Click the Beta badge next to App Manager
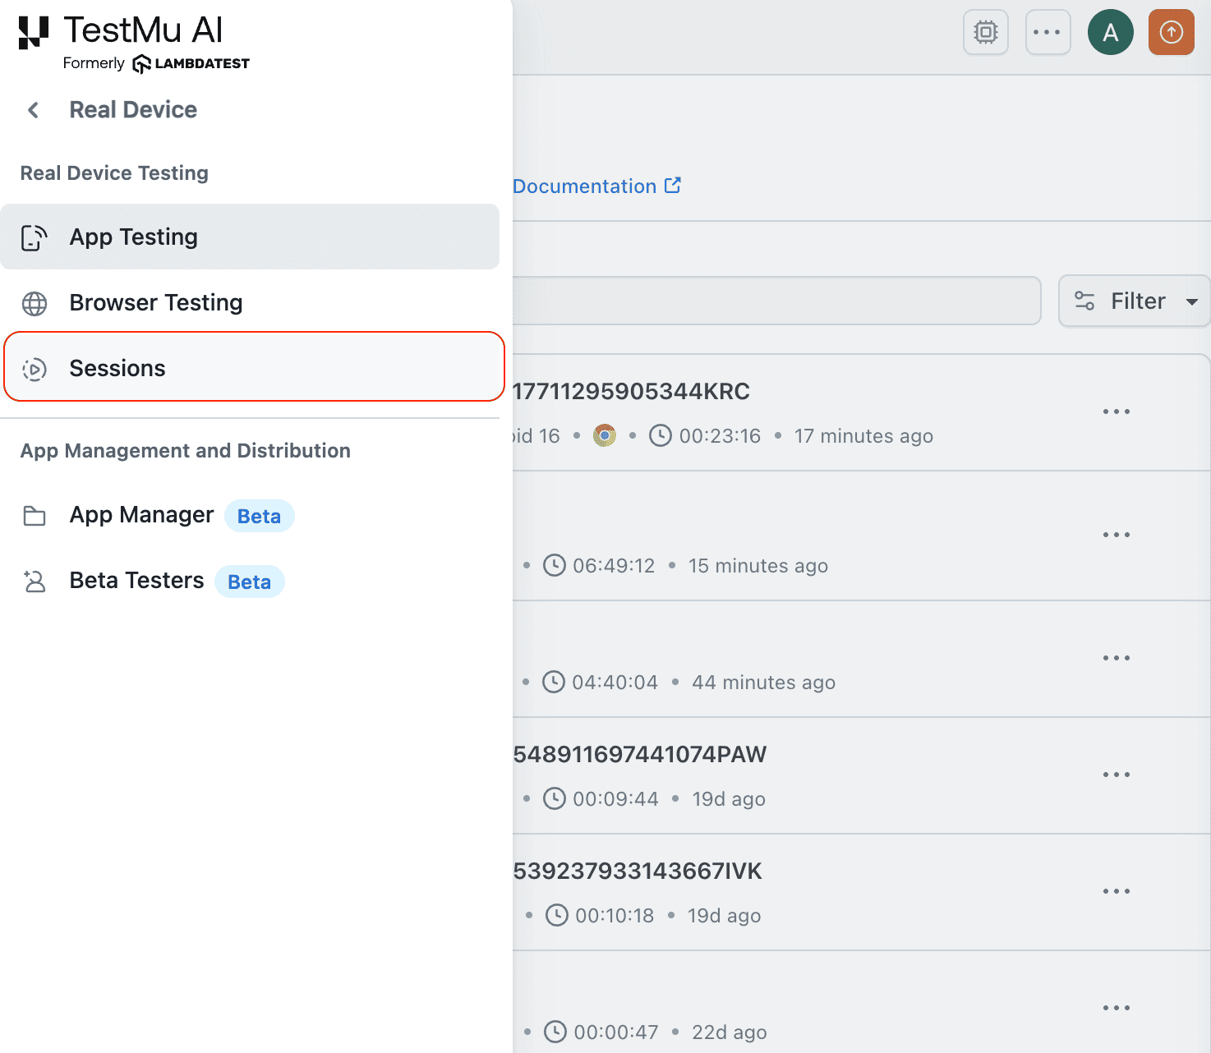Screen dimensions: 1211x1053 (x=259, y=516)
